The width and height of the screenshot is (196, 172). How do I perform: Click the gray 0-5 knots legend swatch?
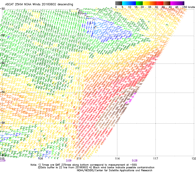click(x=119, y=3)
